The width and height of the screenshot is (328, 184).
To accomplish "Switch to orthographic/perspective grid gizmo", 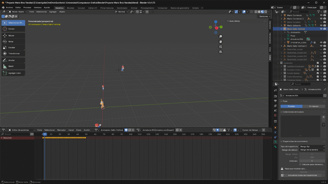I will coord(221,52).
